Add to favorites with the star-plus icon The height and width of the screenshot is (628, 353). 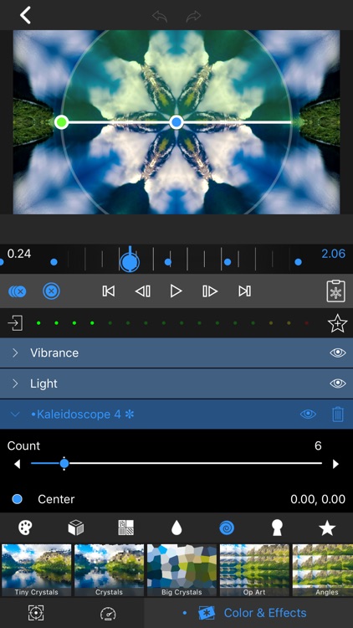tap(337, 323)
